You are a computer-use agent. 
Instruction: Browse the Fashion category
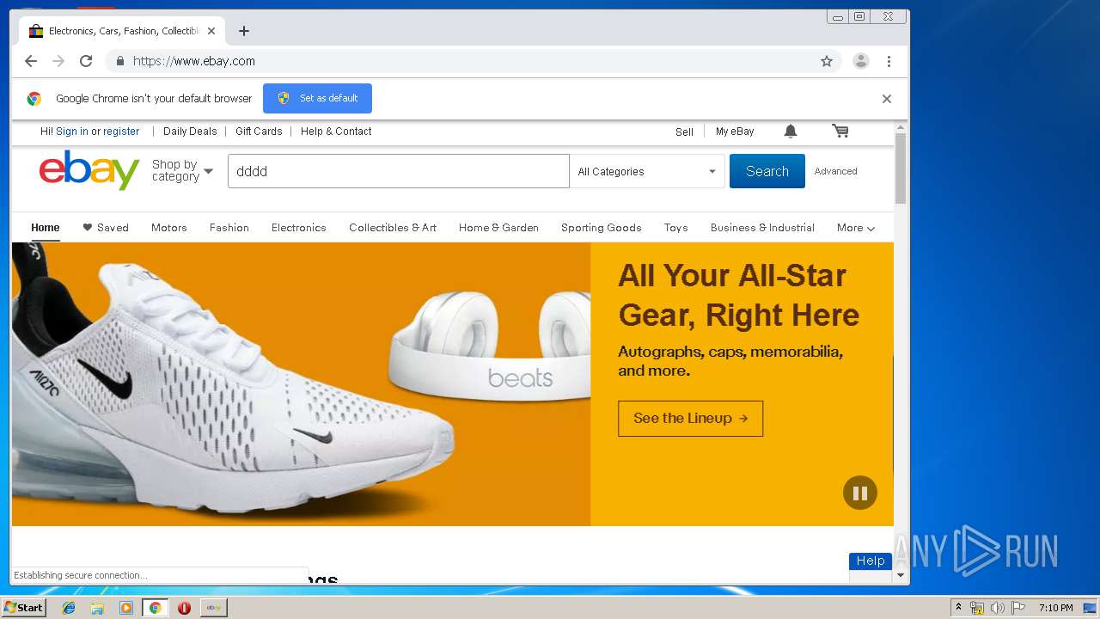click(x=229, y=228)
